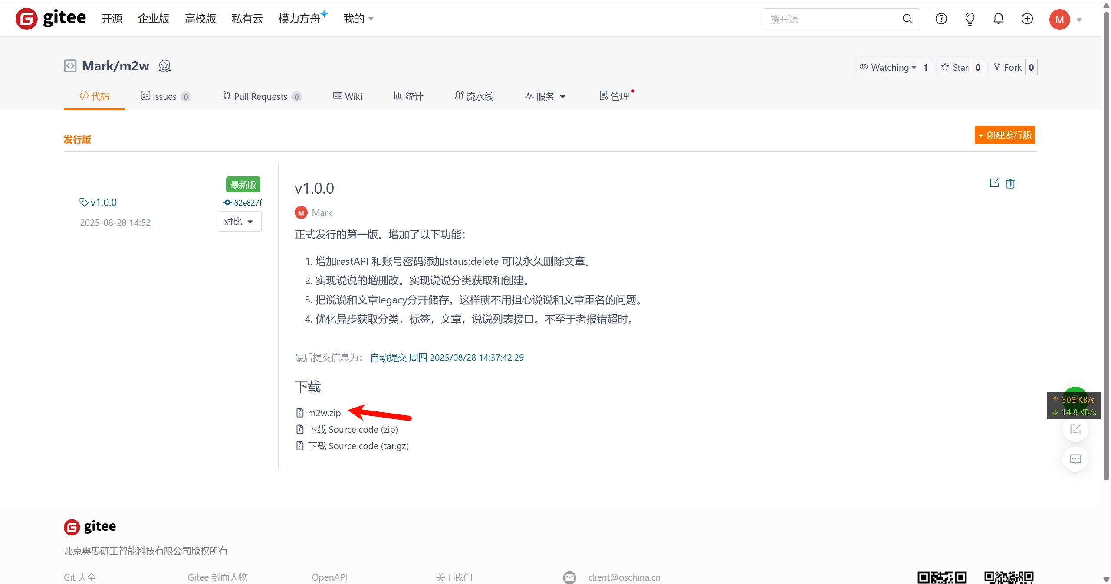Open 企业版 in top navigation
Viewport: 1111px width, 584px height.
154,19
